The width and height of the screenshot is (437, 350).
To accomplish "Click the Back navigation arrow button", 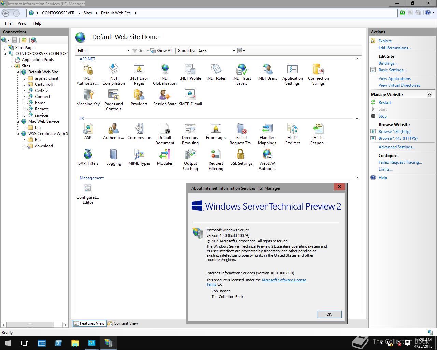I will (6, 13).
